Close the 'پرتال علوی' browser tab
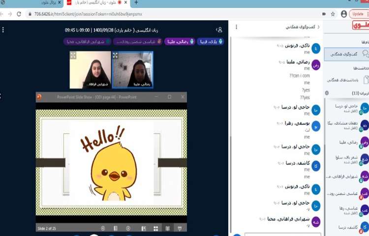This screenshot has height=236, width=369. click(x=60, y=2)
